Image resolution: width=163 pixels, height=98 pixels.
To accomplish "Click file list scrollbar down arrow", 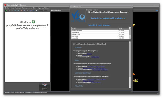I will tap(130, 38).
